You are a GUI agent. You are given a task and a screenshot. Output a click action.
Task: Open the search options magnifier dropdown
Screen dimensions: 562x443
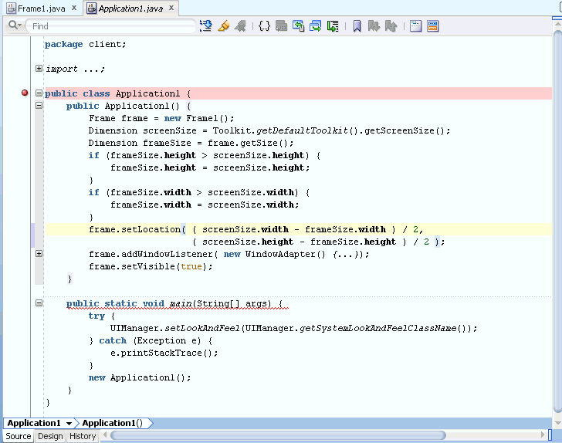coord(15,25)
